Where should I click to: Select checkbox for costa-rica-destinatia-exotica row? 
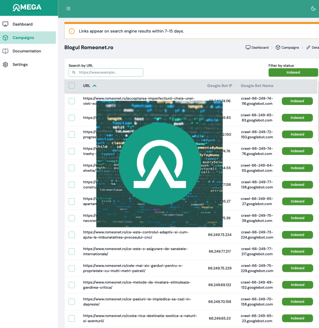coord(72,318)
